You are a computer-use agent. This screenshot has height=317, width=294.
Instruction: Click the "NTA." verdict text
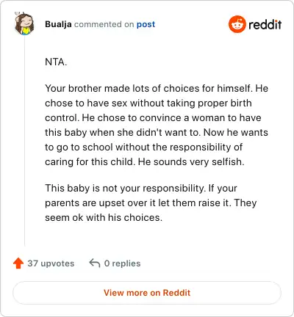coord(56,62)
